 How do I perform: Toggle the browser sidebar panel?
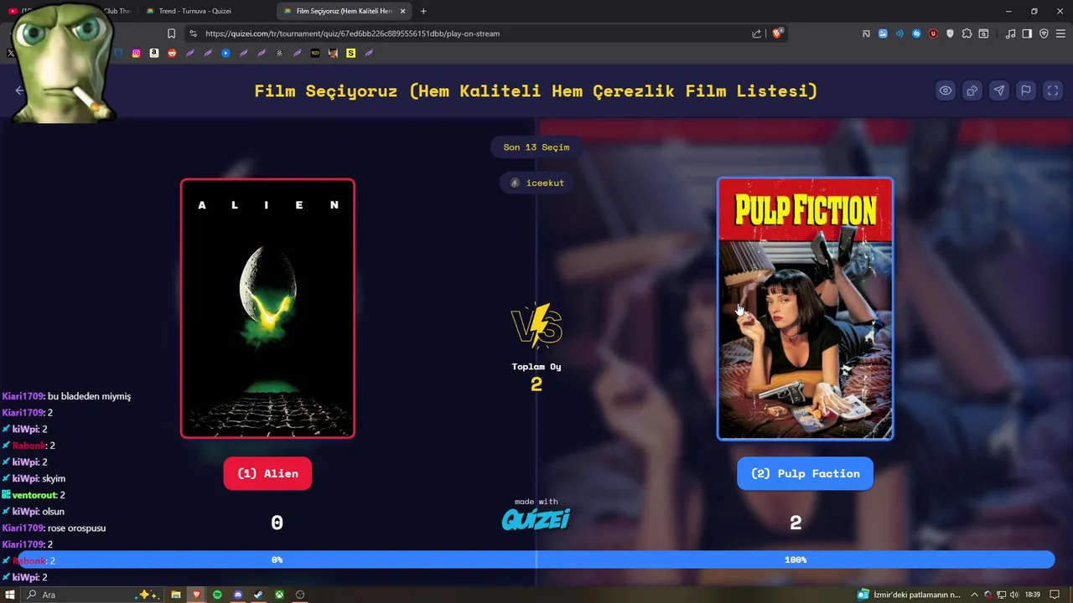(1027, 33)
